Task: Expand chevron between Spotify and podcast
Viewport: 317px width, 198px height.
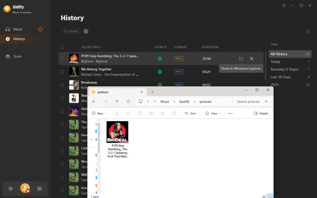Action: click(x=195, y=102)
